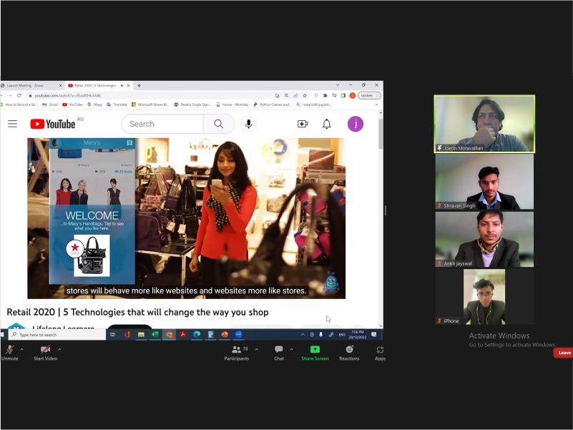Click the Chrome Update button
This screenshot has width=573, height=430.
(369, 95)
